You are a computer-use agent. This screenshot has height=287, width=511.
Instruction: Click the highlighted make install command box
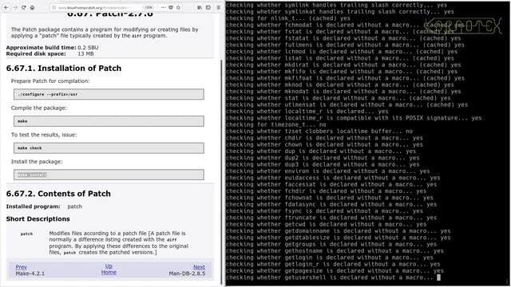tap(109, 175)
